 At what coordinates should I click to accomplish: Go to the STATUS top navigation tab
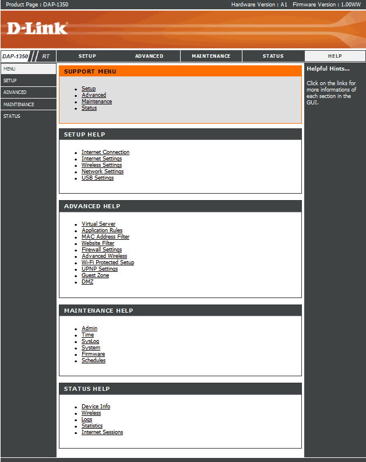273,56
